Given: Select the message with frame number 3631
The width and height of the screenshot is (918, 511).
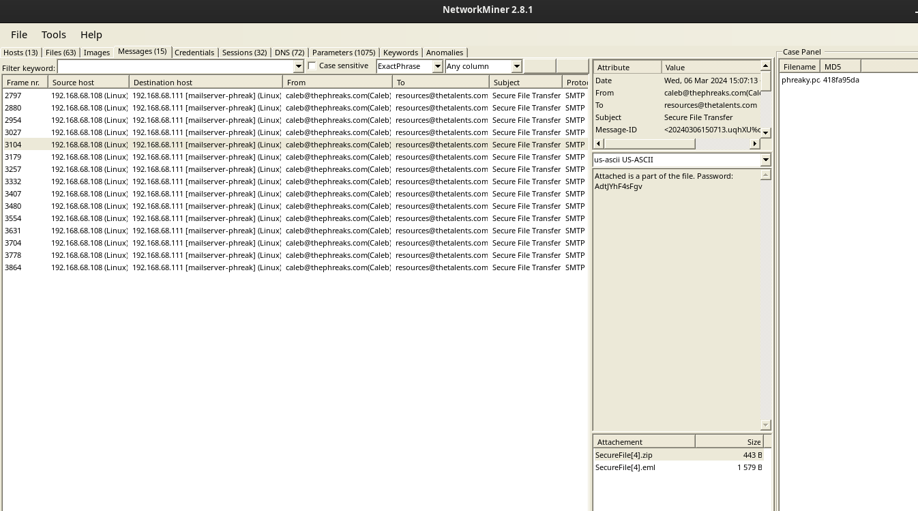Looking at the screenshot, I should 295,231.
